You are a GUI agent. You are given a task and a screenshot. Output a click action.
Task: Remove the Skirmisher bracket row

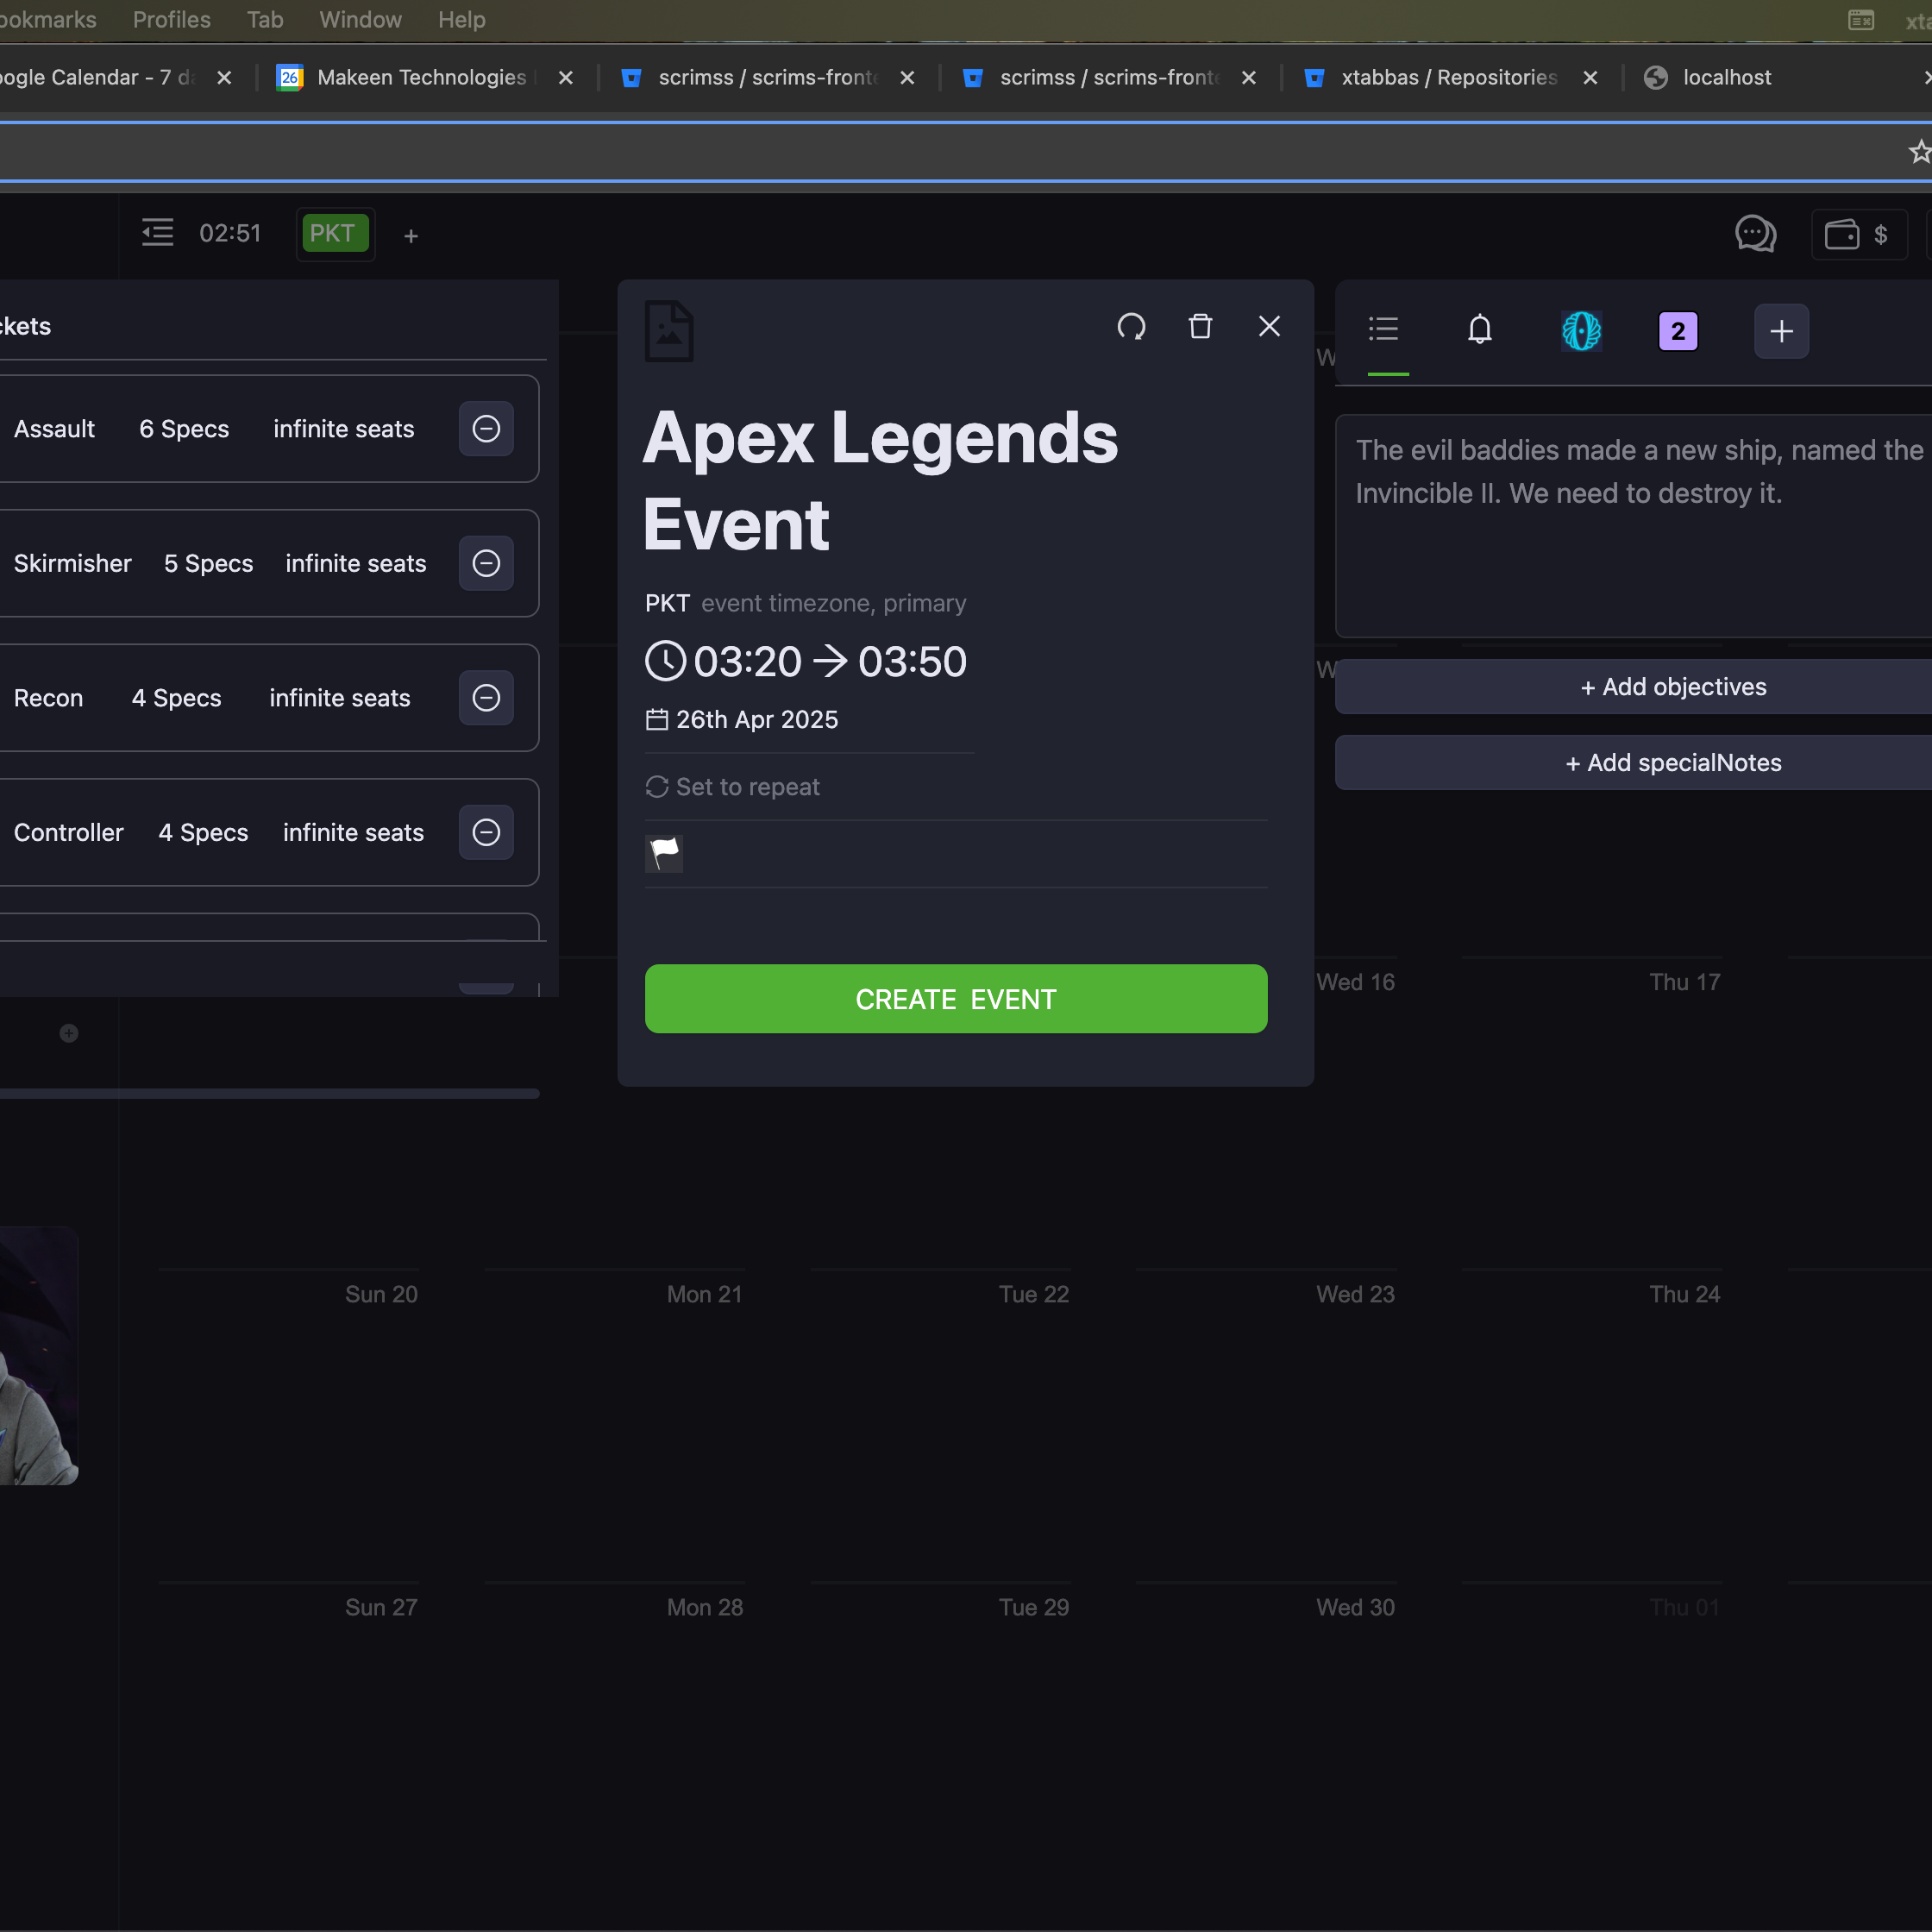(x=486, y=563)
